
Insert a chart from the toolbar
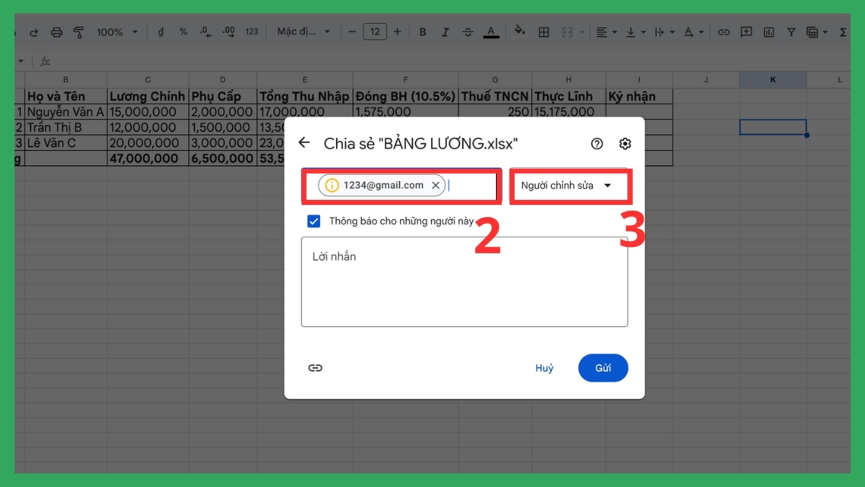[x=768, y=32]
